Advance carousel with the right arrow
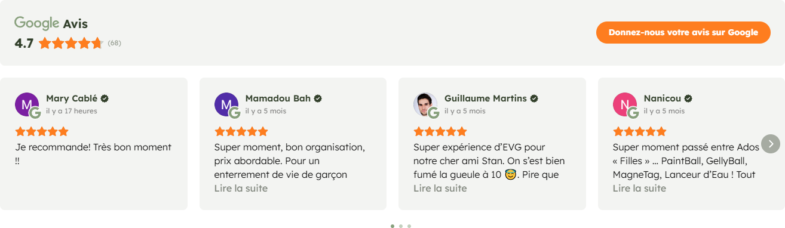Screen dimensions: 785x228 coord(771,143)
